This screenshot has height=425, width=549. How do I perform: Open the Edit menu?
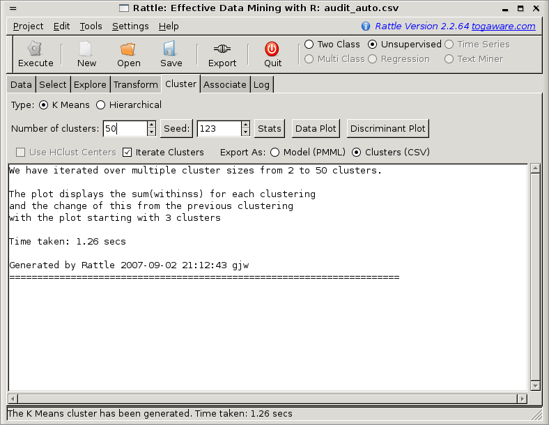tap(61, 26)
